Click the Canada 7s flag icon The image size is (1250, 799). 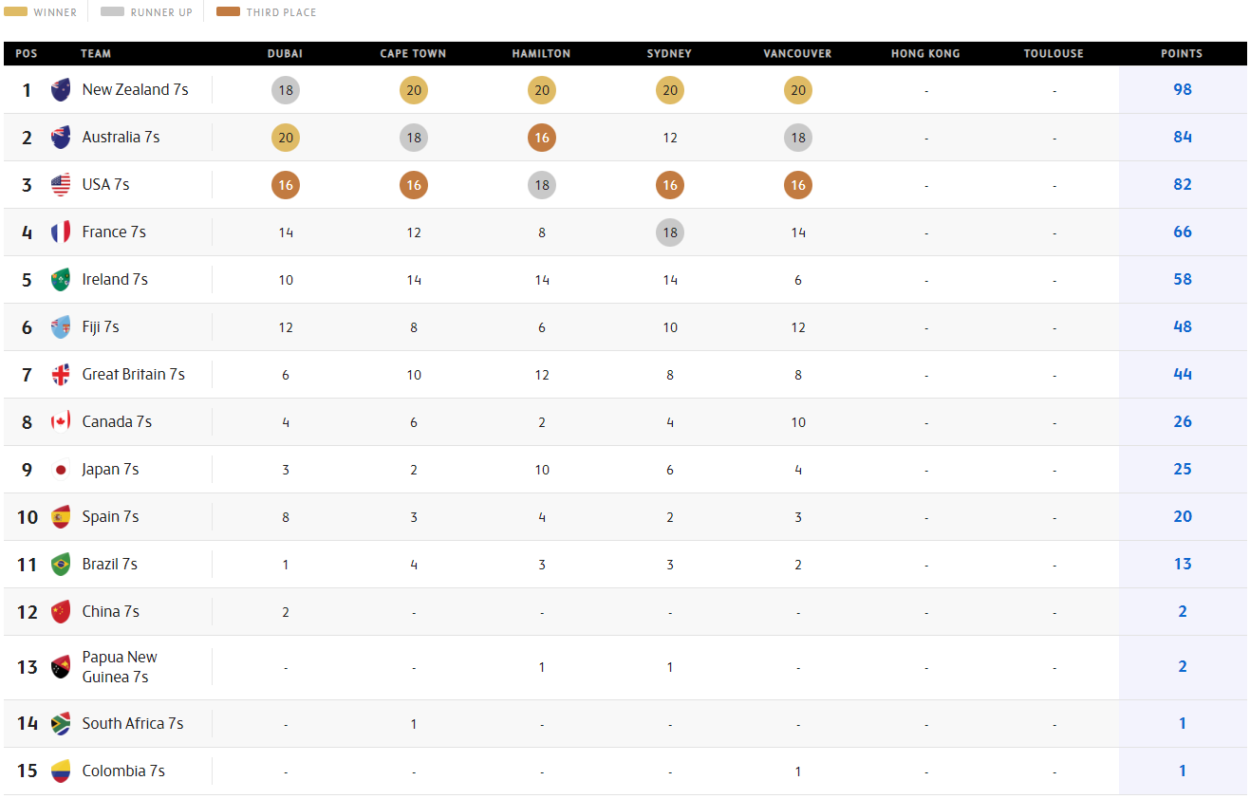(61, 422)
